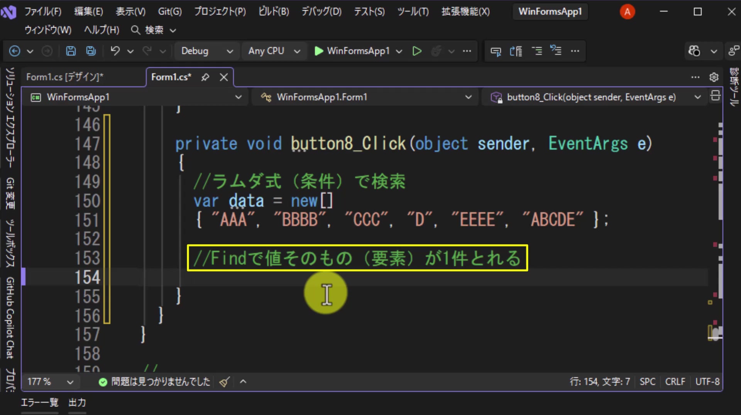The height and width of the screenshot is (415, 741).
Task: Click the code cleanup broom icon
Action: tap(224, 382)
